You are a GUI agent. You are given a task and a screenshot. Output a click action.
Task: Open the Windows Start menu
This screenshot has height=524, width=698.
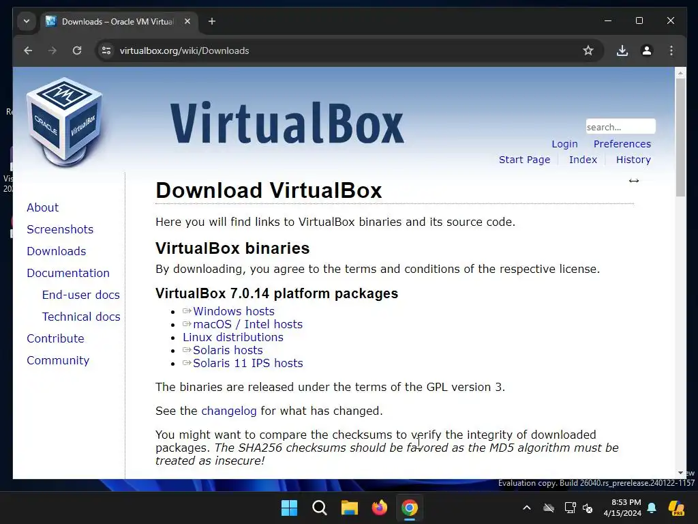pos(289,508)
